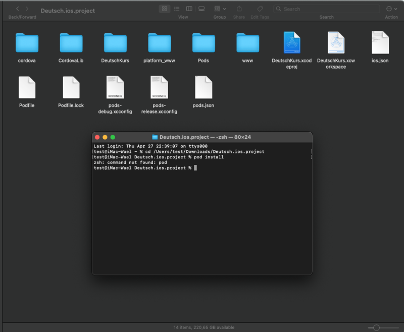The width and height of the screenshot is (404, 332).
Task: Minimize the Terminal window
Action: point(105,137)
